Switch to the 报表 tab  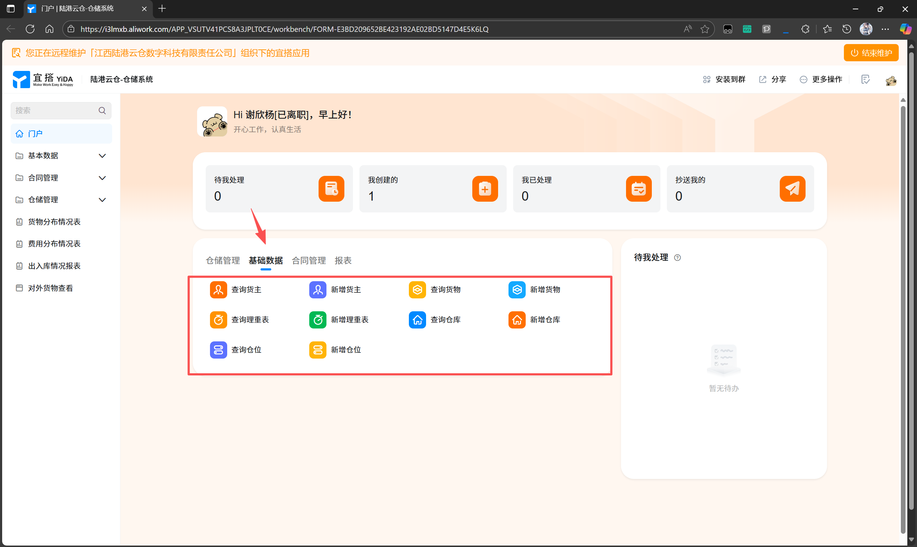[343, 260]
